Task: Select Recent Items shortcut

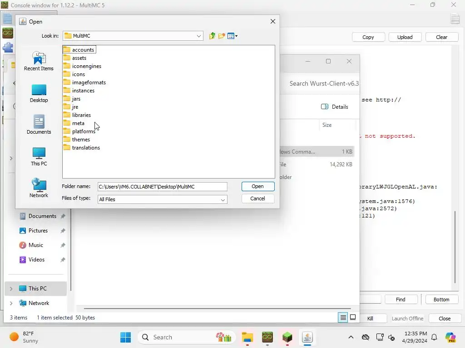Action: [x=39, y=61]
